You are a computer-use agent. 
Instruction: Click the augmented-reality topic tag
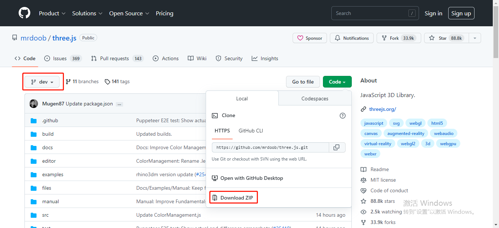click(406, 134)
